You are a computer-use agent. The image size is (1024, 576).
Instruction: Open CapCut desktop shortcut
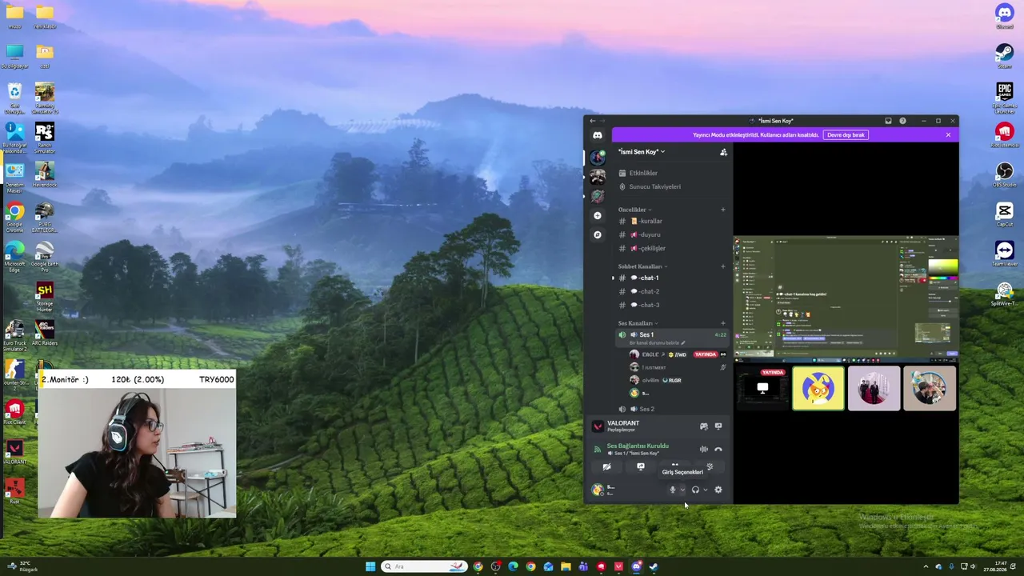(1005, 214)
